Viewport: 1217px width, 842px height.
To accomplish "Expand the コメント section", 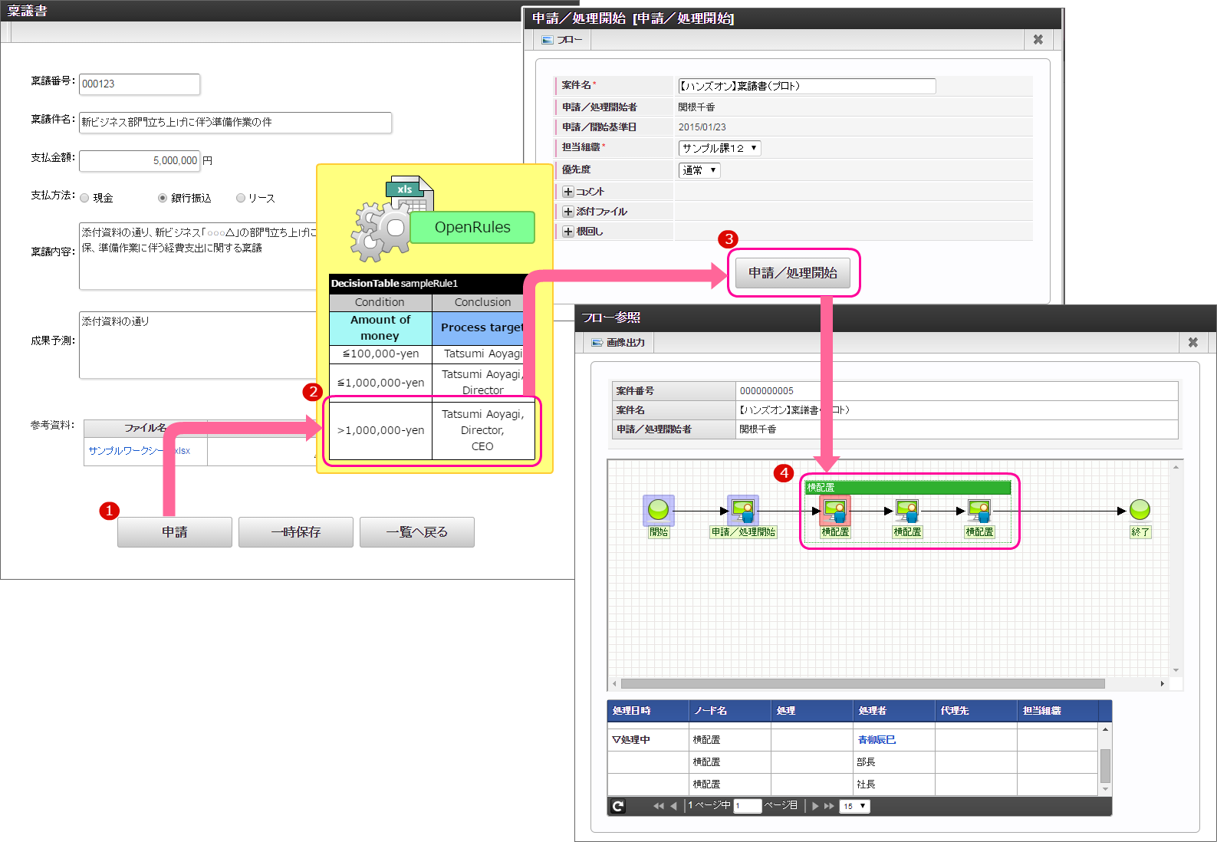I will 568,192.
